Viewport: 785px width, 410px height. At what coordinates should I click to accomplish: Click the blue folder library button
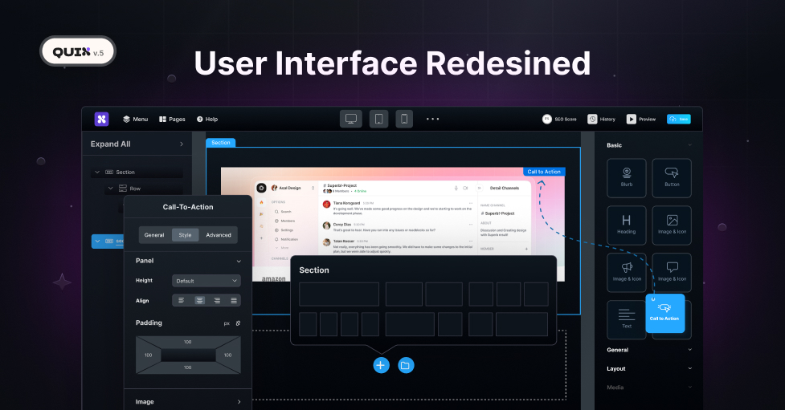click(406, 365)
